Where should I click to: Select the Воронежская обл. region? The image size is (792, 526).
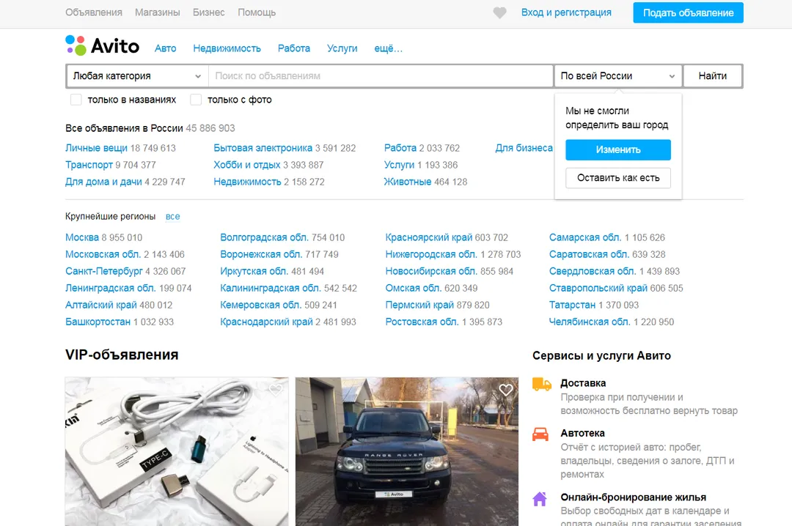[261, 254]
